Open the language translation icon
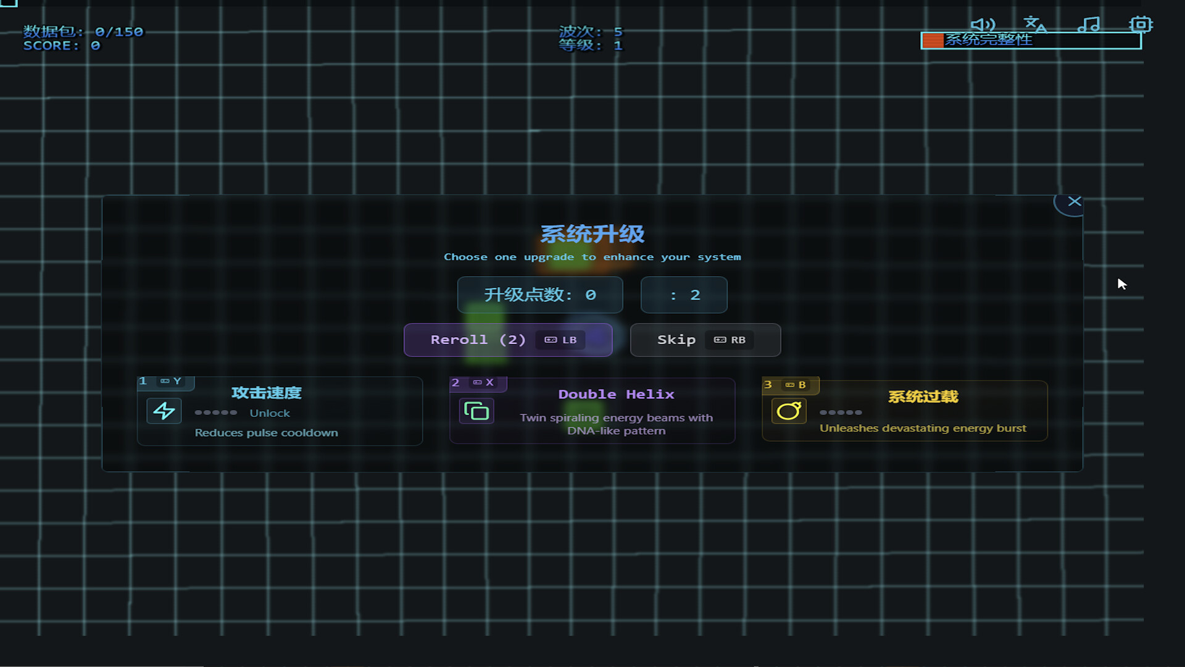 click(1035, 25)
